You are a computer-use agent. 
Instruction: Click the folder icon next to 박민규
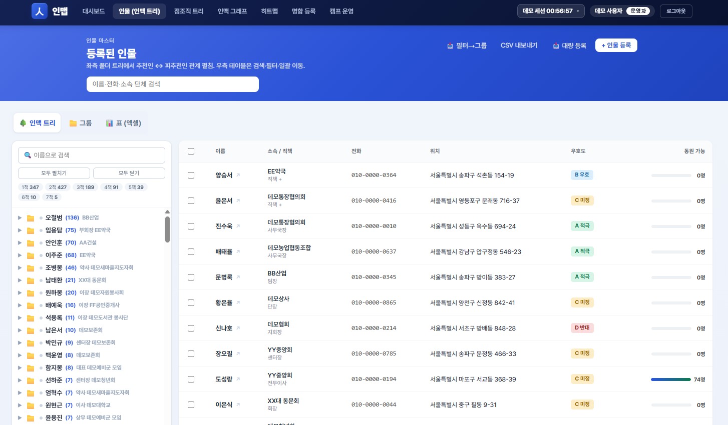(31, 343)
